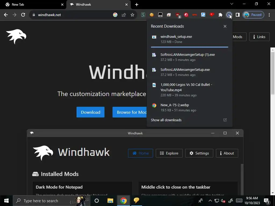Open File Explorer from the taskbar
275x206 pixels.
click(x=110, y=201)
